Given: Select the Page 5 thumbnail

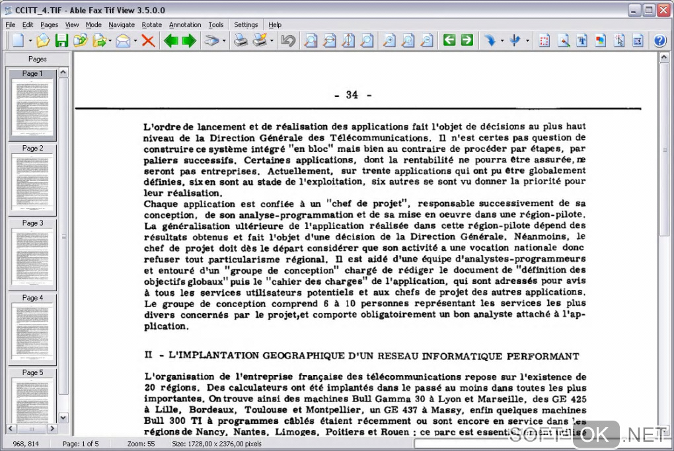Looking at the screenshot, I should tap(32, 395).
